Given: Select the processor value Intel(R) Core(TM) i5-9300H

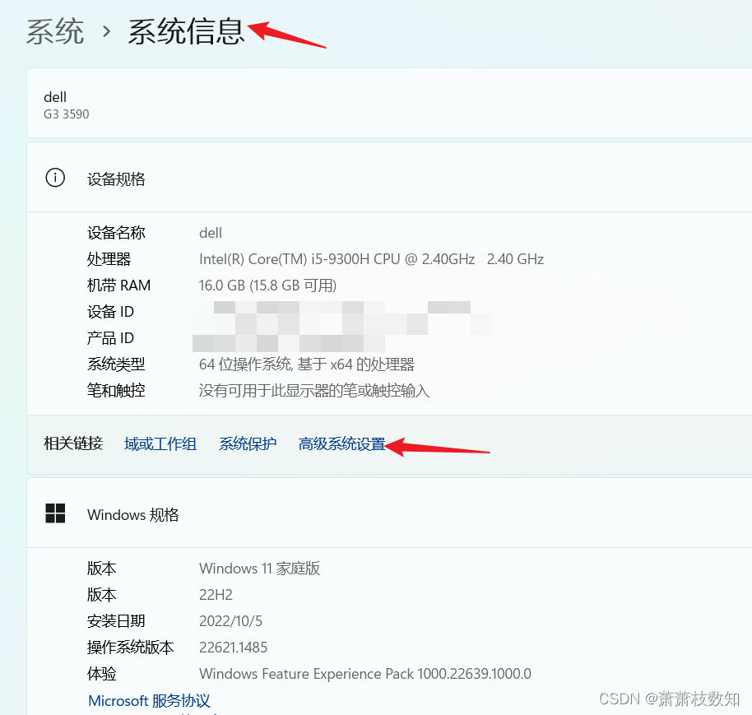Looking at the screenshot, I should [x=372, y=259].
